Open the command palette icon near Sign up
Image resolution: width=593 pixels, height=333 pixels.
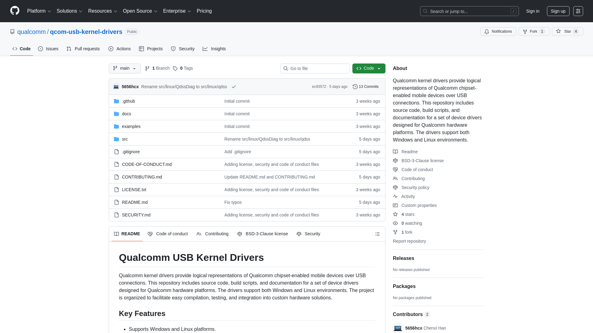(578, 11)
